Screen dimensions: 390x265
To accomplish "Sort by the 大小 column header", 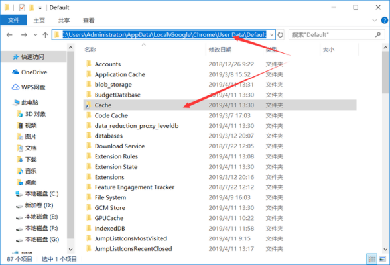I will (x=328, y=50).
